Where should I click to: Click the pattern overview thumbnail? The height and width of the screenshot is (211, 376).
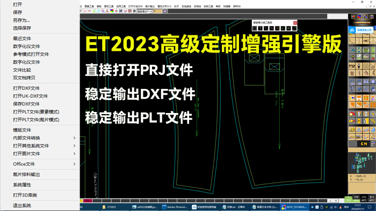coord(362,163)
